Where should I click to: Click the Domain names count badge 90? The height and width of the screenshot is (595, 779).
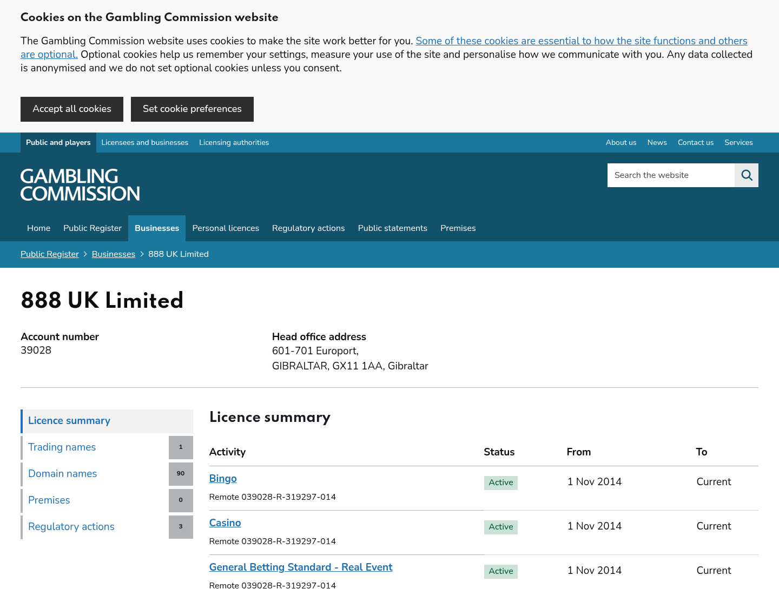(x=181, y=474)
